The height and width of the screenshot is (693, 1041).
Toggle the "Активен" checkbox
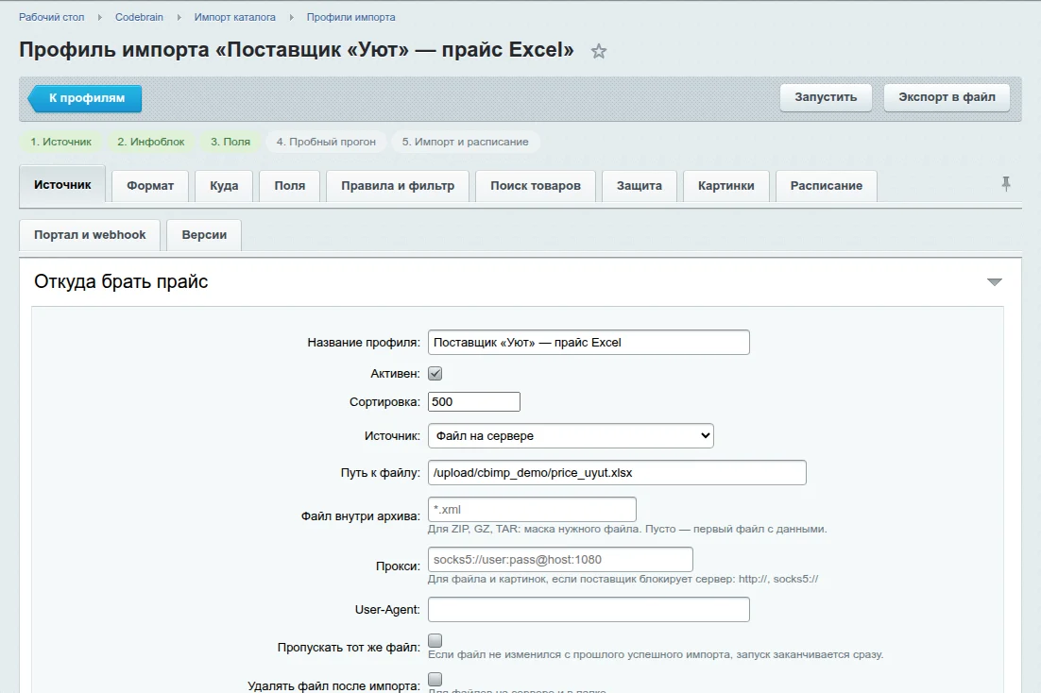(435, 374)
